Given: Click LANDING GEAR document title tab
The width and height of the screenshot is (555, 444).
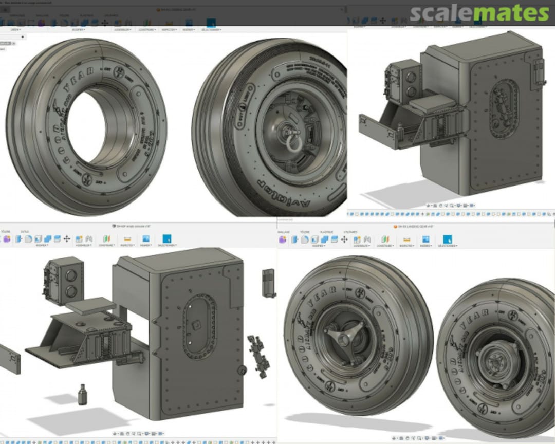Looking at the screenshot, I should 416,226.
